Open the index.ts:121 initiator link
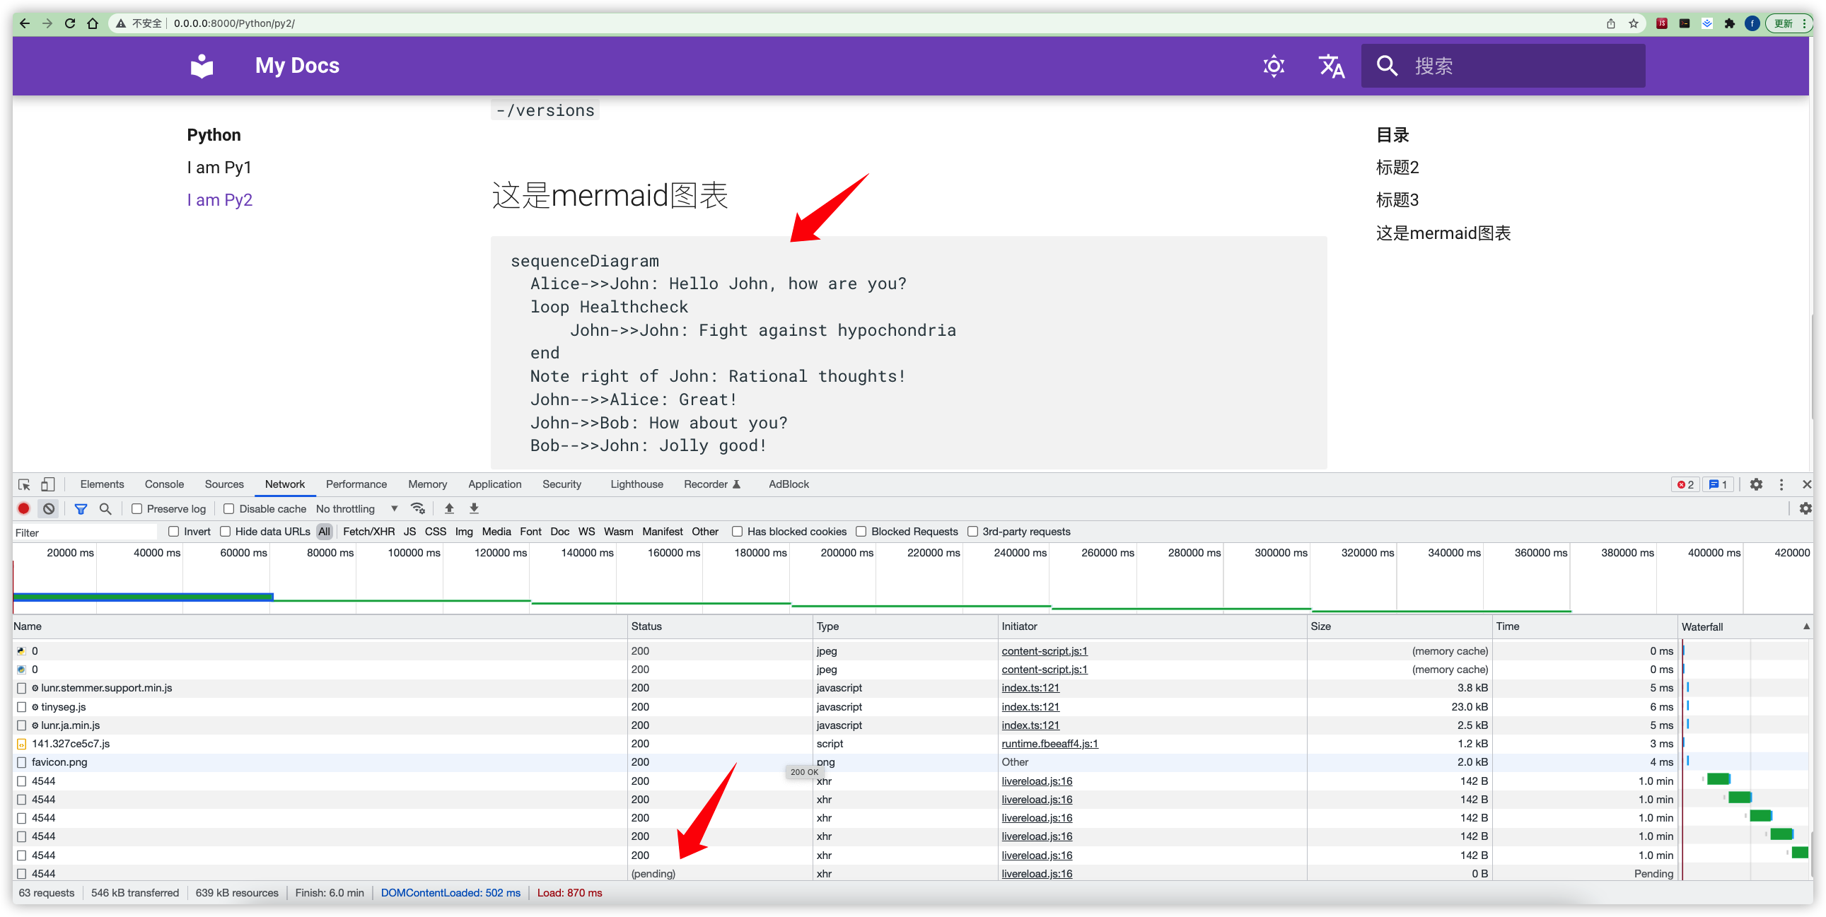 pyautogui.click(x=1030, y=687)
